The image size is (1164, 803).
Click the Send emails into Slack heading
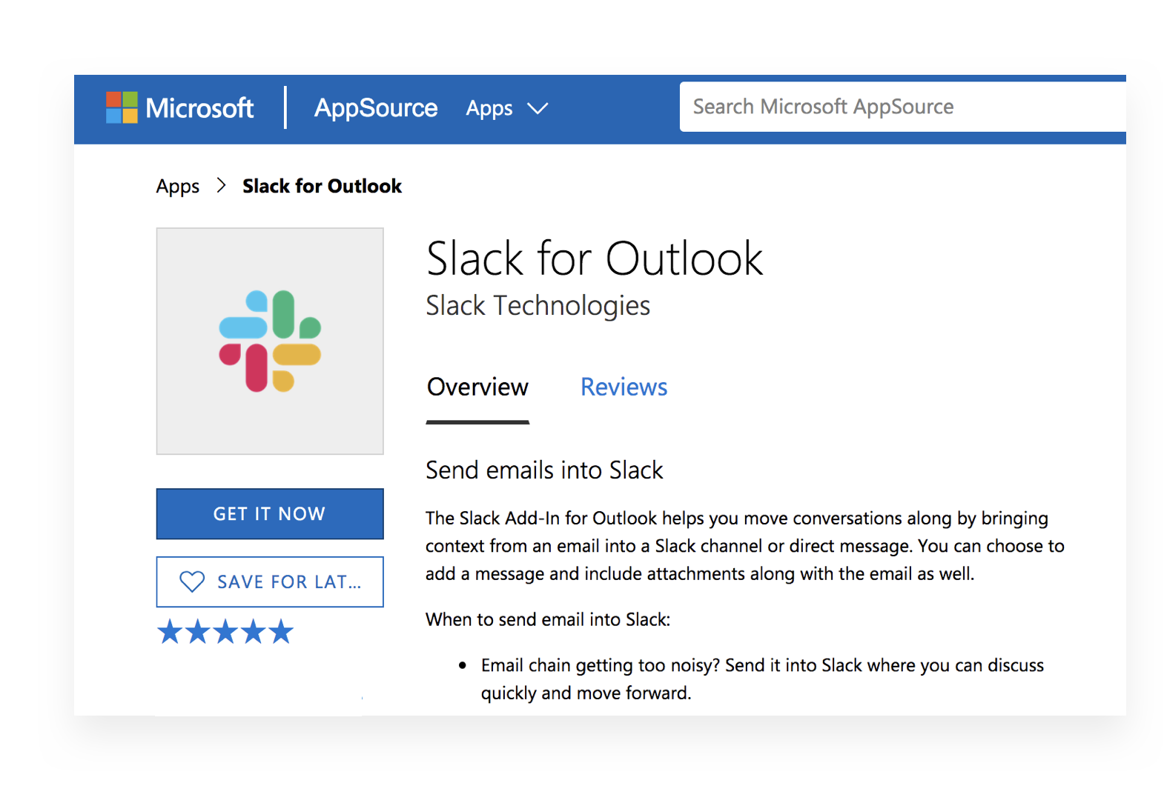point(544,470)
